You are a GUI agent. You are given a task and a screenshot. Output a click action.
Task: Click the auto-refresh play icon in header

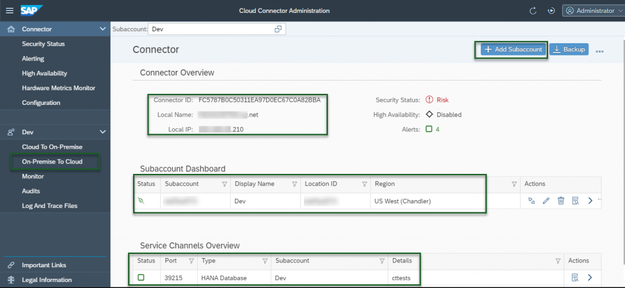click(x=551, y=11)
